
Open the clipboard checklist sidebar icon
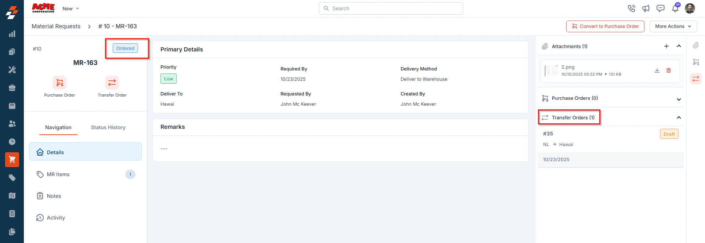pos(12,52)
